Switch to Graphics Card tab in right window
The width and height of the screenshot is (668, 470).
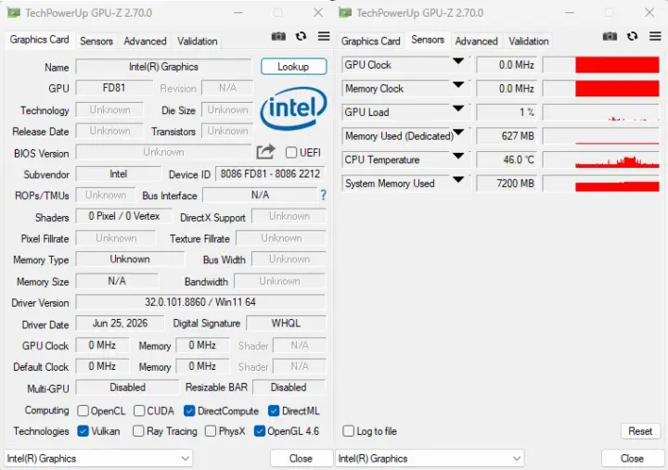(x=370, y=42)
